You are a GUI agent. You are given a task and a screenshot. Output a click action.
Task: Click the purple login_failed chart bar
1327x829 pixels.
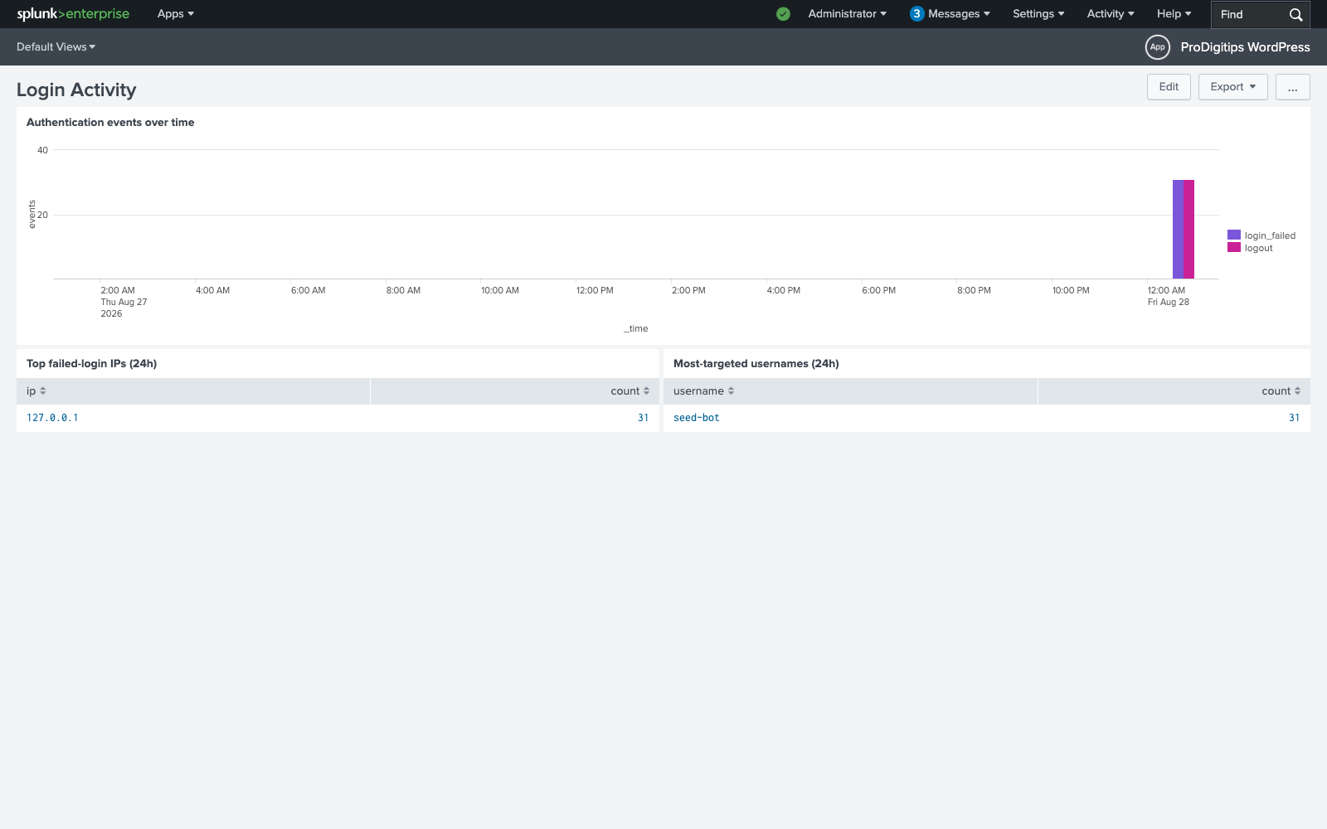point(1178,230)
